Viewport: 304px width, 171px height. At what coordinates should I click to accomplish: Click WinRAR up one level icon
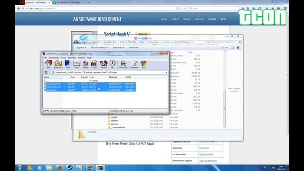46,72
